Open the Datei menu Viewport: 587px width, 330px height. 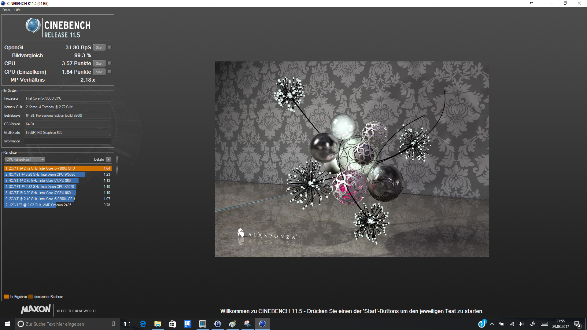(6, 10)
